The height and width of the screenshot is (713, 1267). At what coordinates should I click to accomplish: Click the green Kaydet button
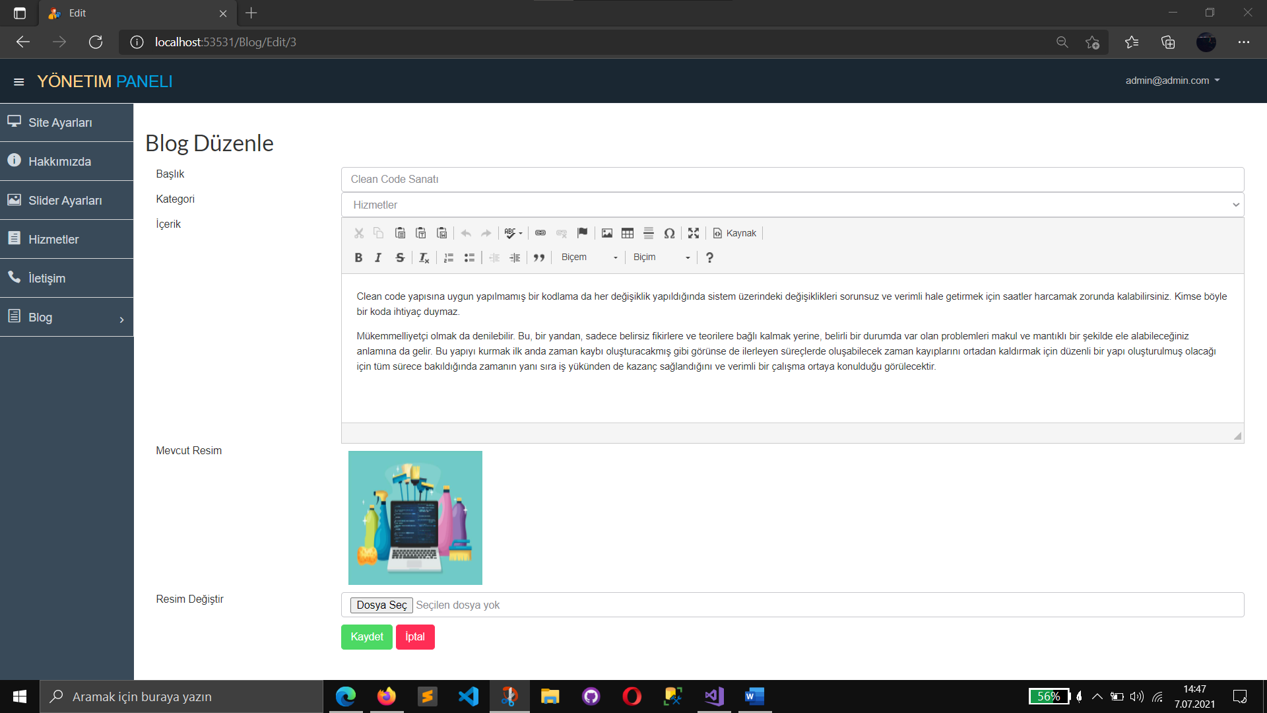(366, 637)
